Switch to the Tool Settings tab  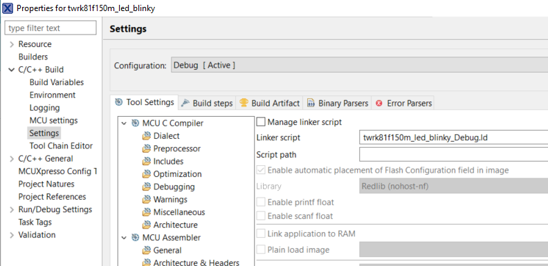[144, 102]
